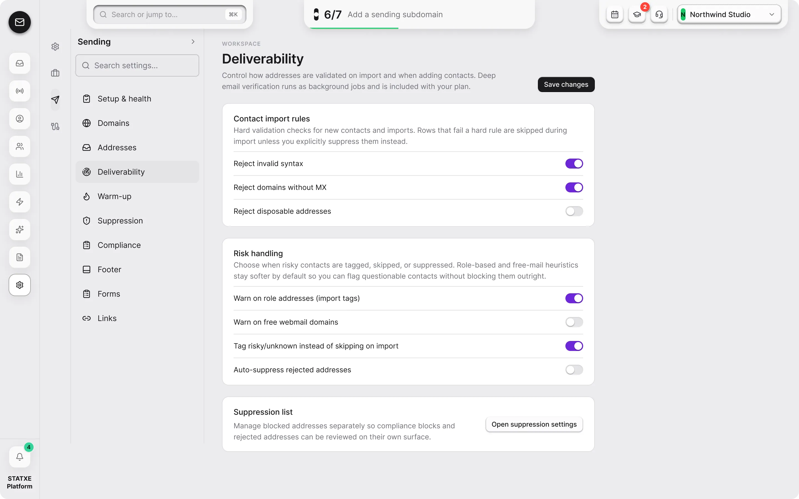Select the briefcase icon in settings rail

click(55, 73)
